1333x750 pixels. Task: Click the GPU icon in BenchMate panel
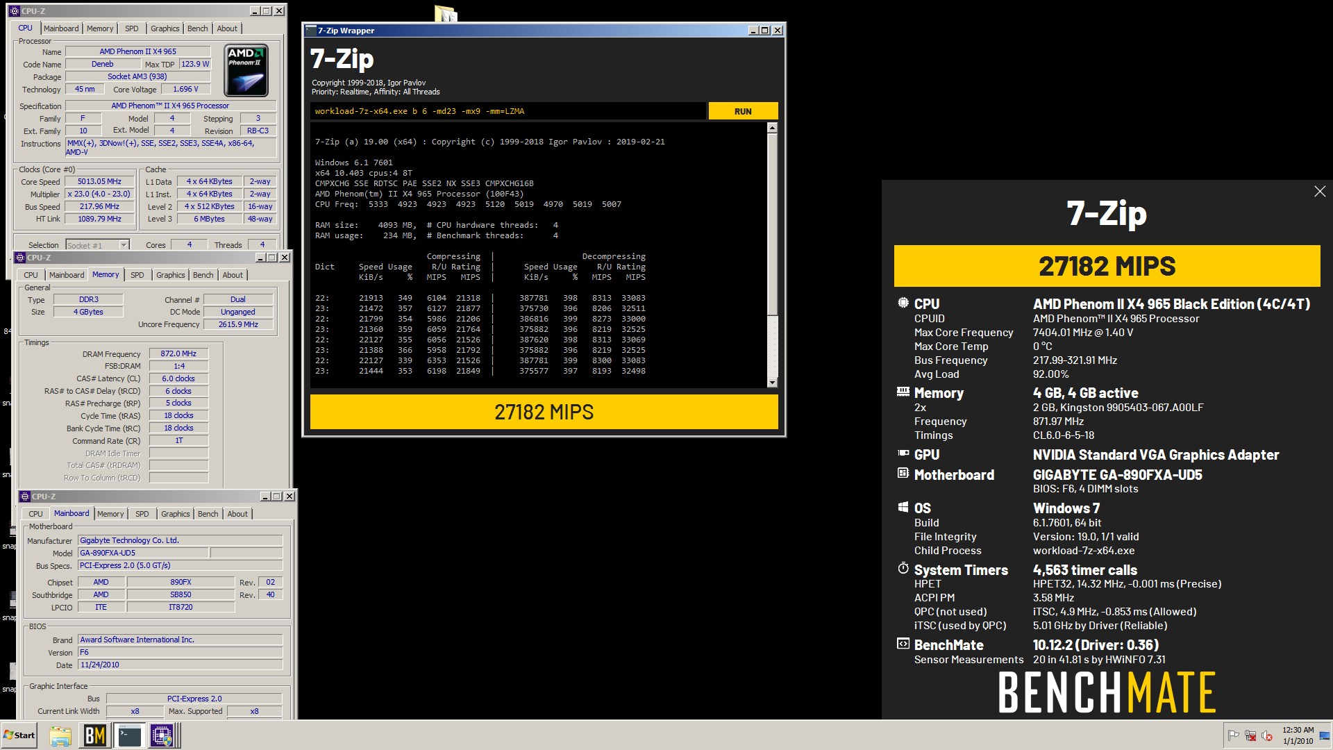point(903,453)
